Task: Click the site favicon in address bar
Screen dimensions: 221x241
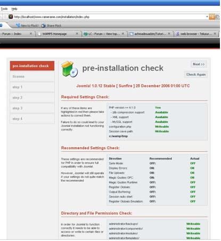Action: pyautogui.click(x=11, y=17)
